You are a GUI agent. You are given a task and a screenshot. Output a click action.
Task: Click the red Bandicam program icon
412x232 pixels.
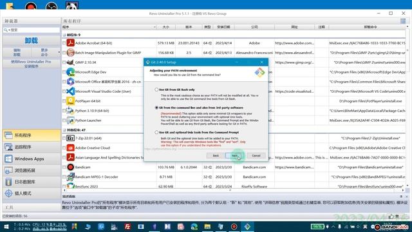point(70,167)
